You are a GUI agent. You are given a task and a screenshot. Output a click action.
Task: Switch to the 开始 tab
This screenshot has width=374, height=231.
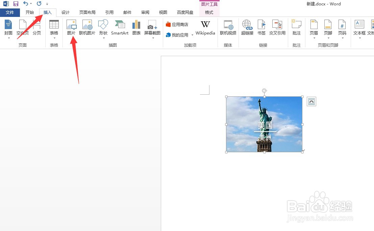30,13
